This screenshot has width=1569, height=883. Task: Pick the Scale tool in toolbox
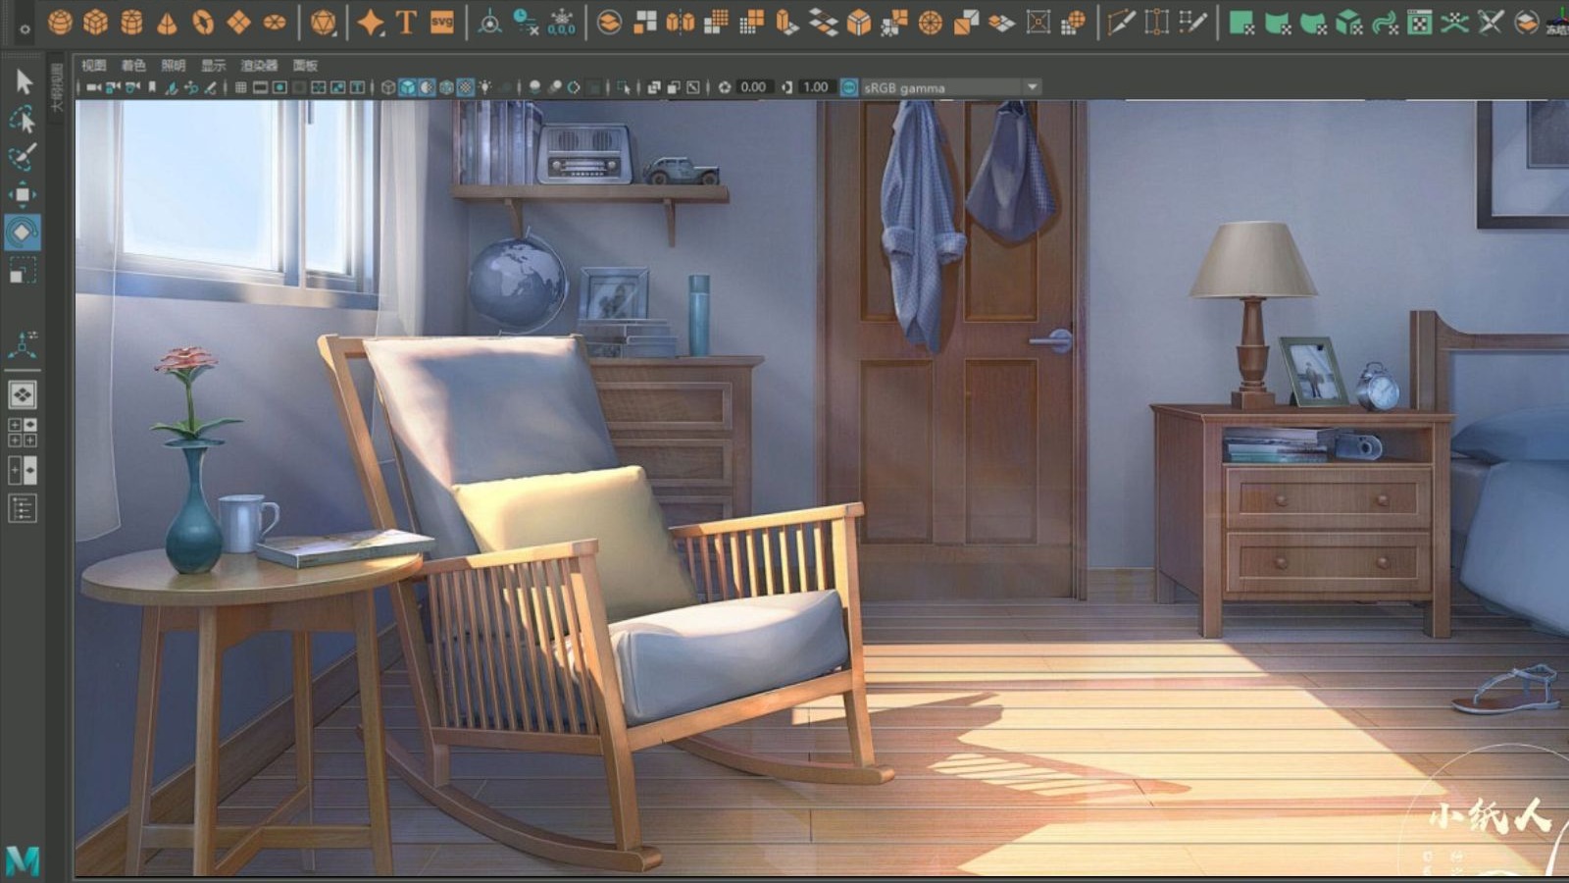pos(23,270)
